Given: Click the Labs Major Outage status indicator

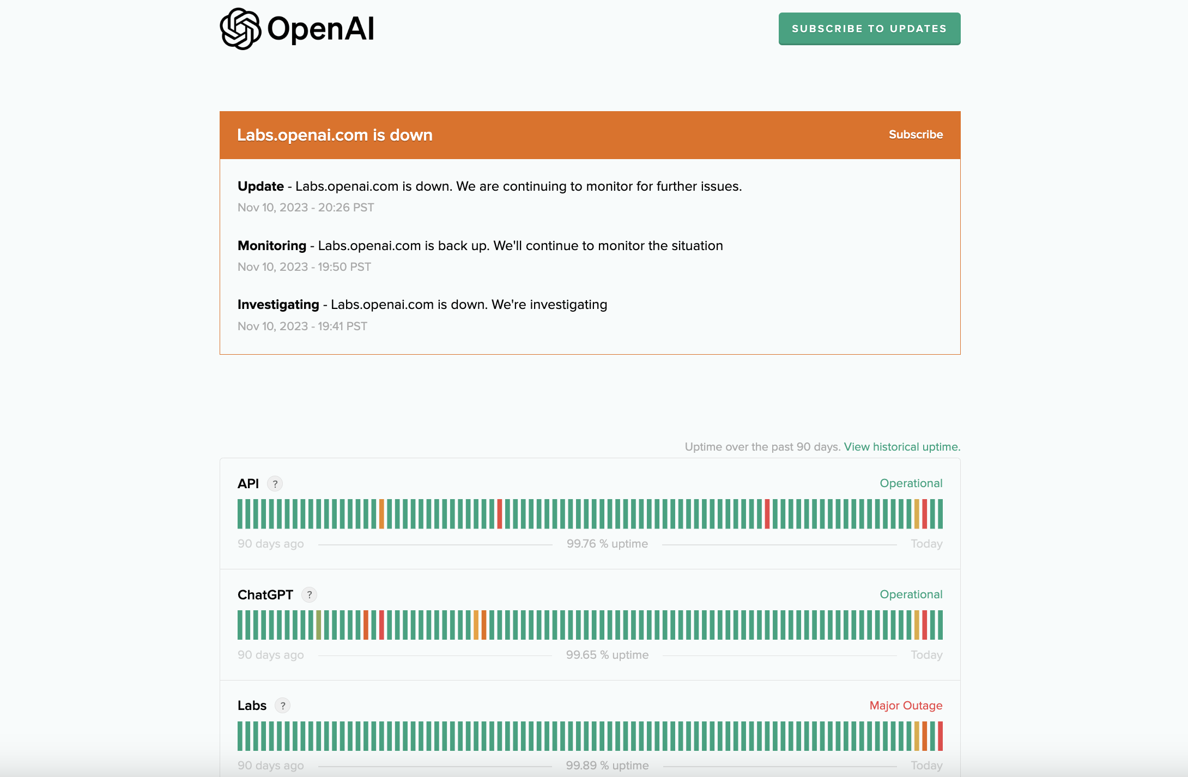Looking at the screenshot, I should pyautogui.click(x=906, y=705).
